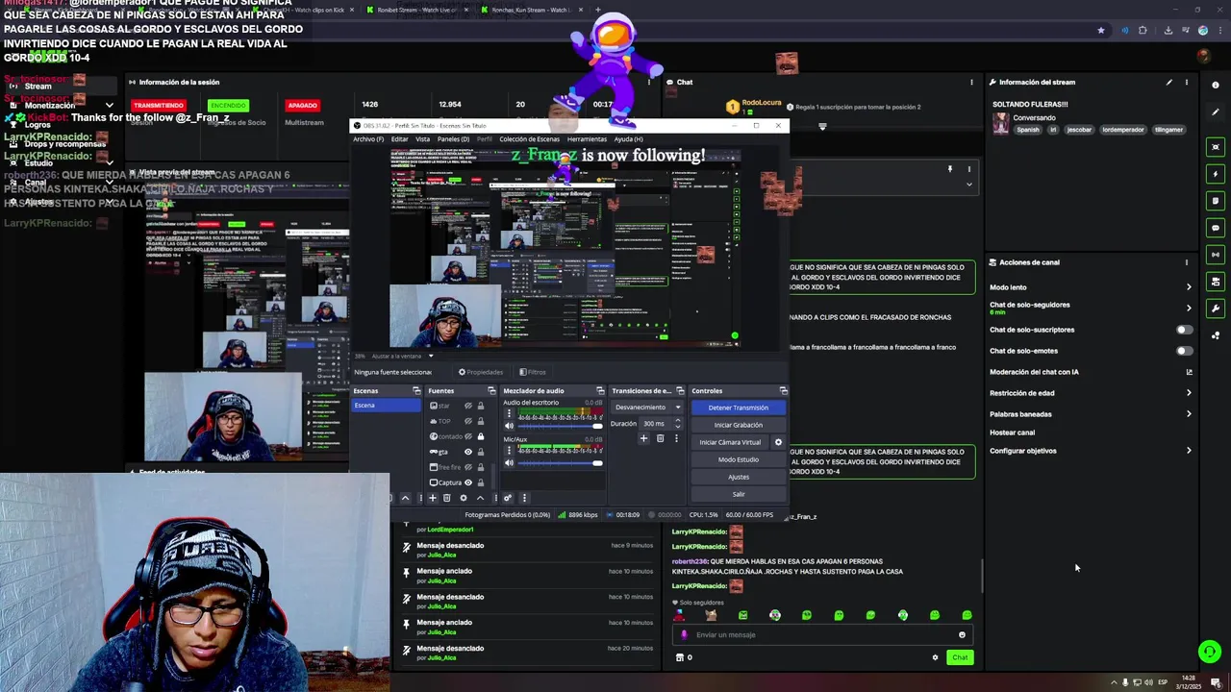The image size is (1231, 692).
Task: Undock the Controles panel icon
Action: click(783, 391)
